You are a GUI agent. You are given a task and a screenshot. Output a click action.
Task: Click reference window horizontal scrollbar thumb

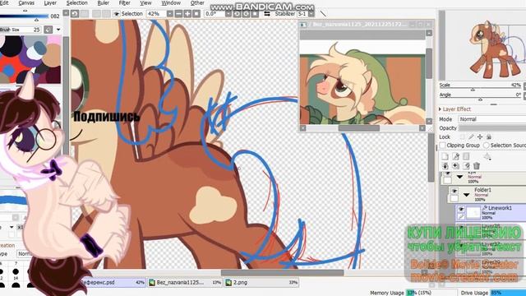click(x=358, y=128)
